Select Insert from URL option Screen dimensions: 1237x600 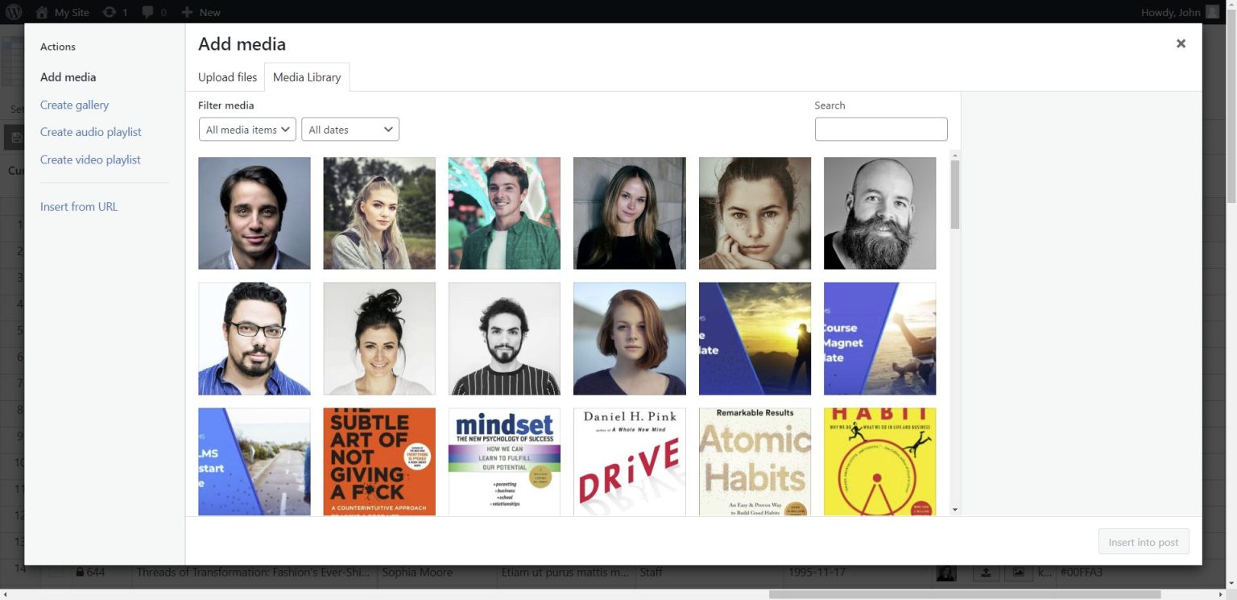(79, 207)
